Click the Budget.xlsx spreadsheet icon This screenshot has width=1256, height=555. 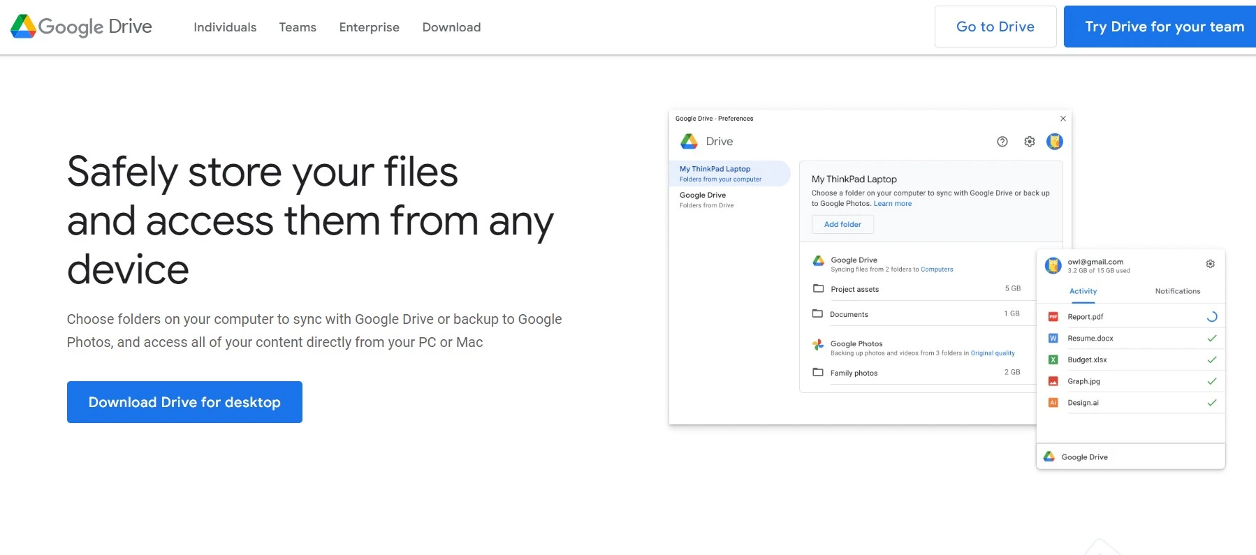pyautogui.click(x=1053, y=360)
